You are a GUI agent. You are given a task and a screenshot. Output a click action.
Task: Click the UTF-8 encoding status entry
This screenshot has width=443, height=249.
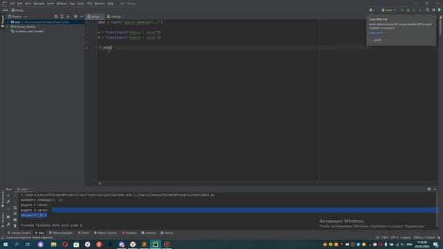pos(394,238)
